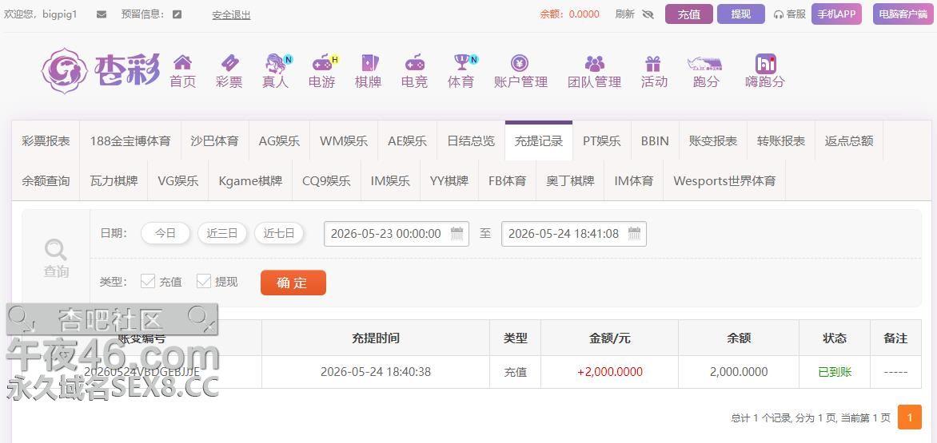Click the top 充值 recharge button
This screenshot has width=937, height=443.
pyautogui.click(x=689, y=14)
